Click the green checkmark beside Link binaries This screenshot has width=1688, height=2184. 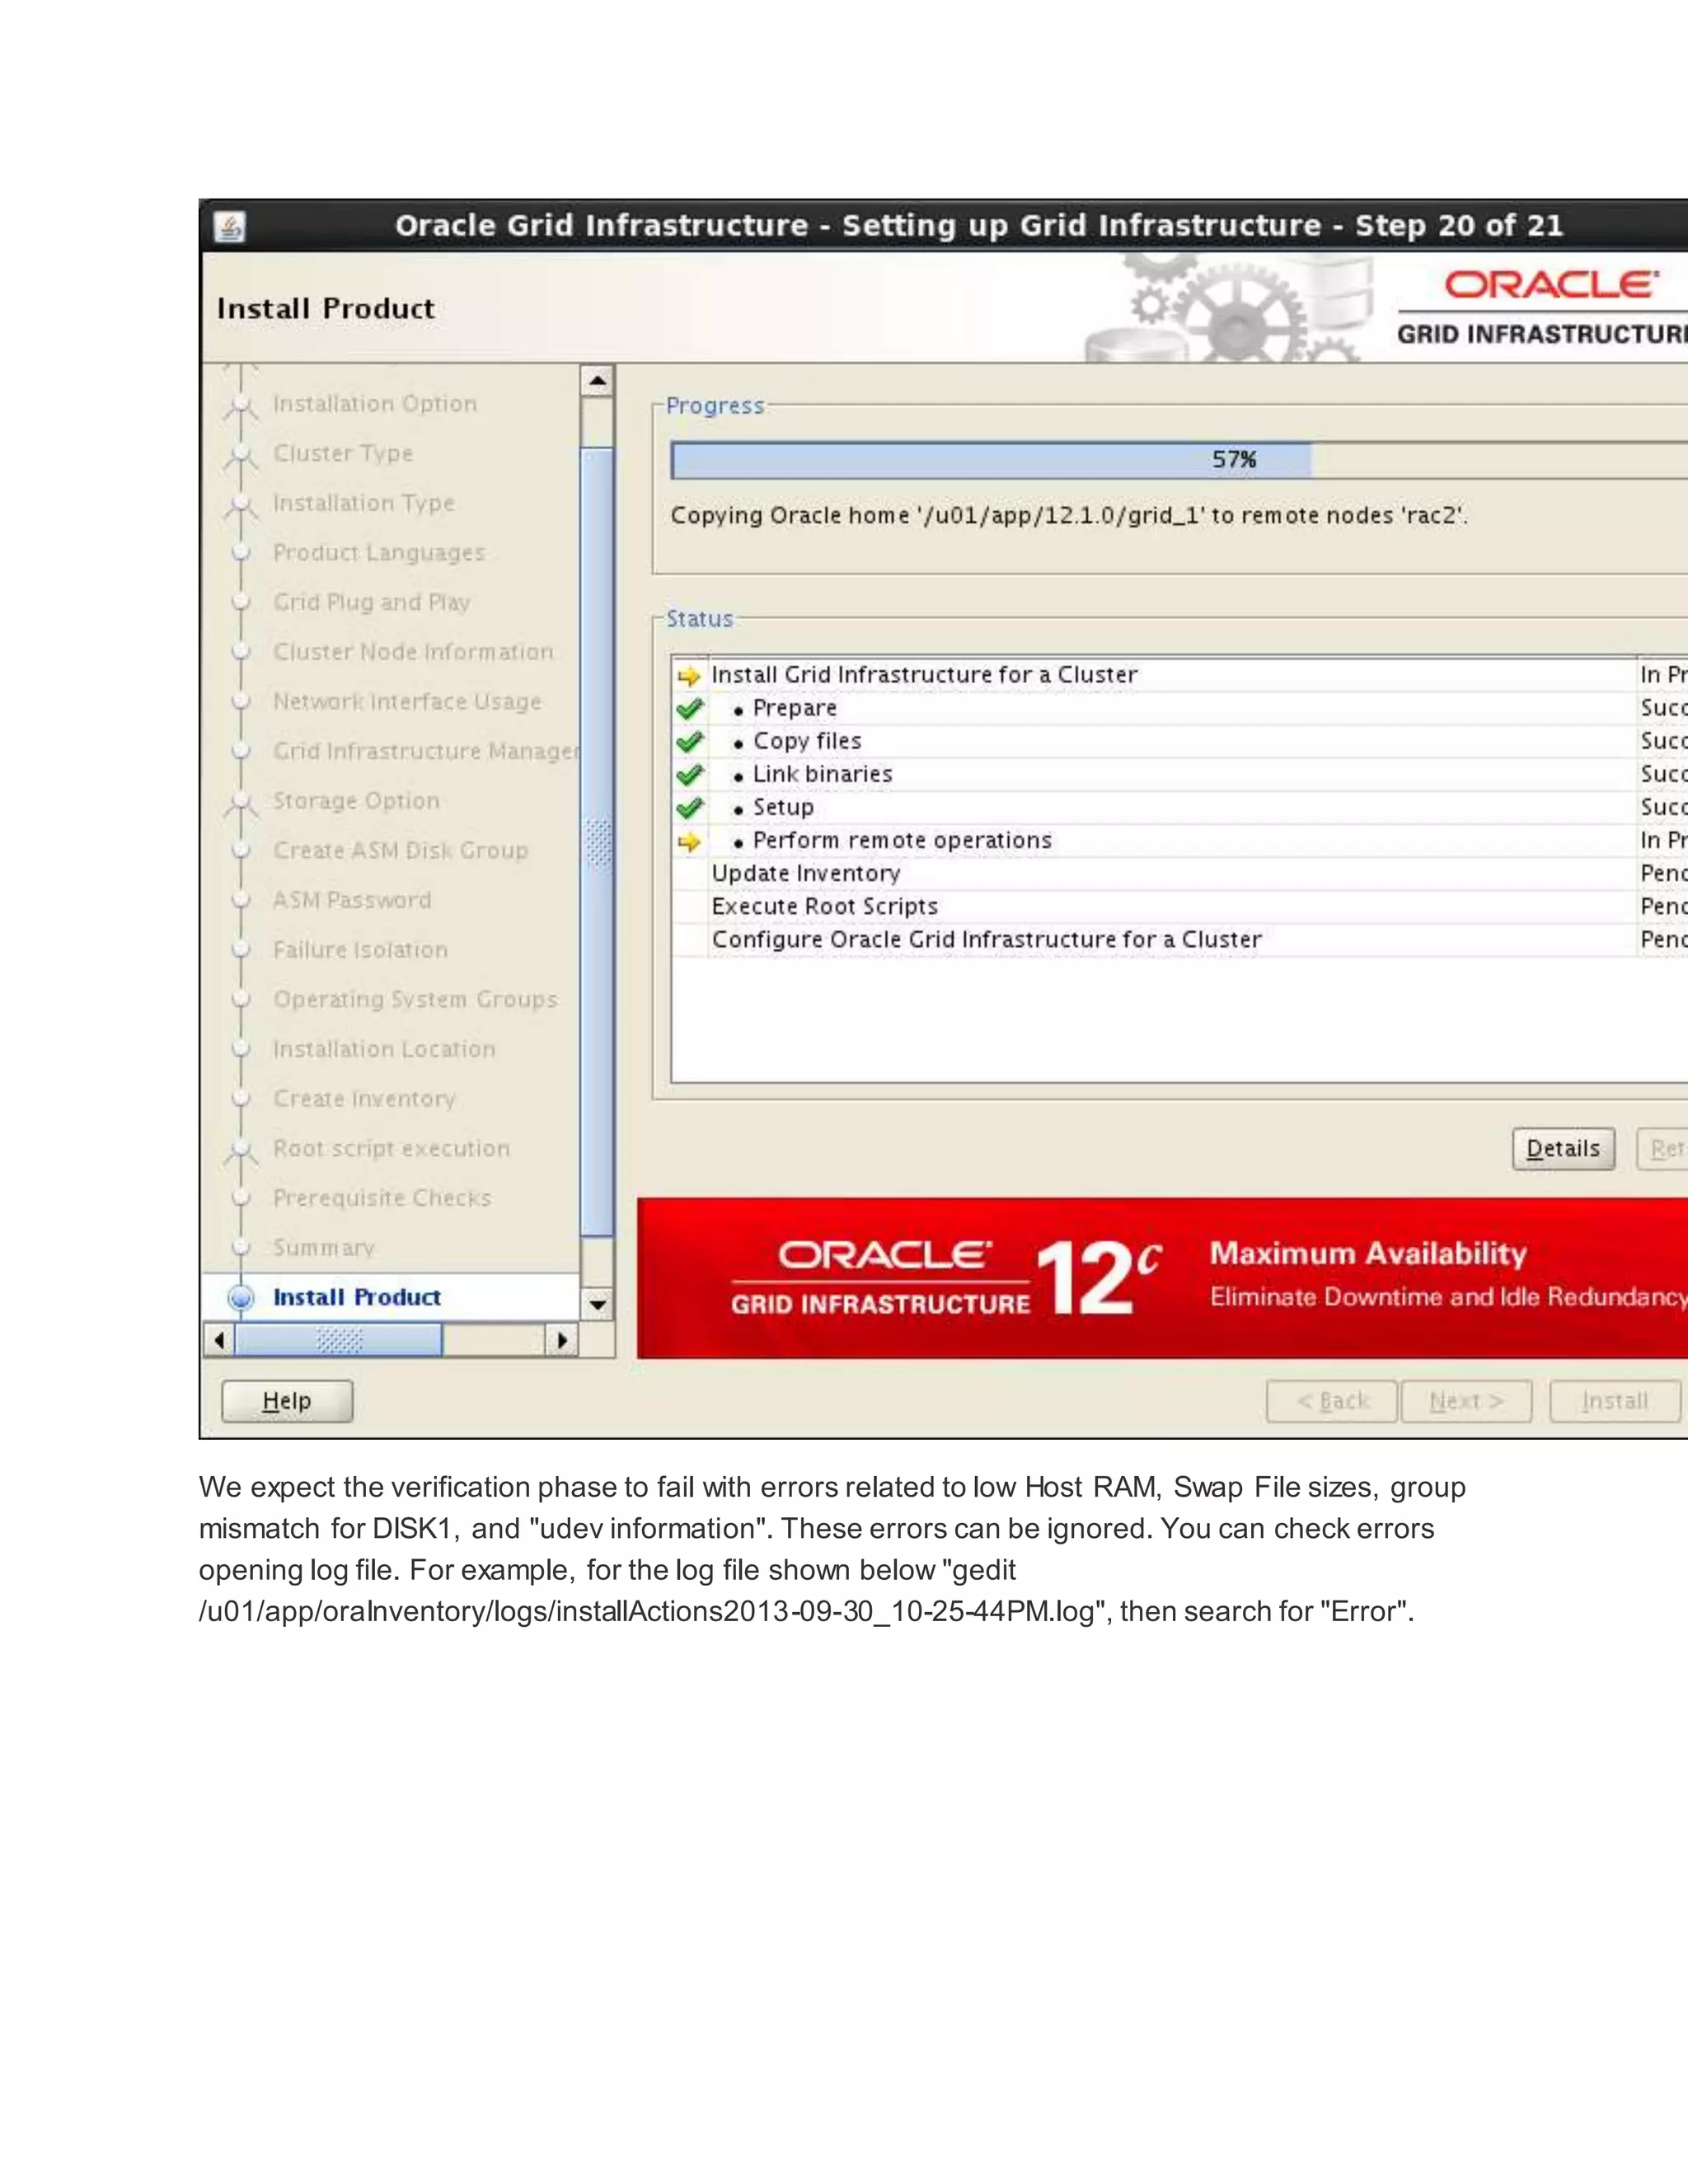point(689,775)
